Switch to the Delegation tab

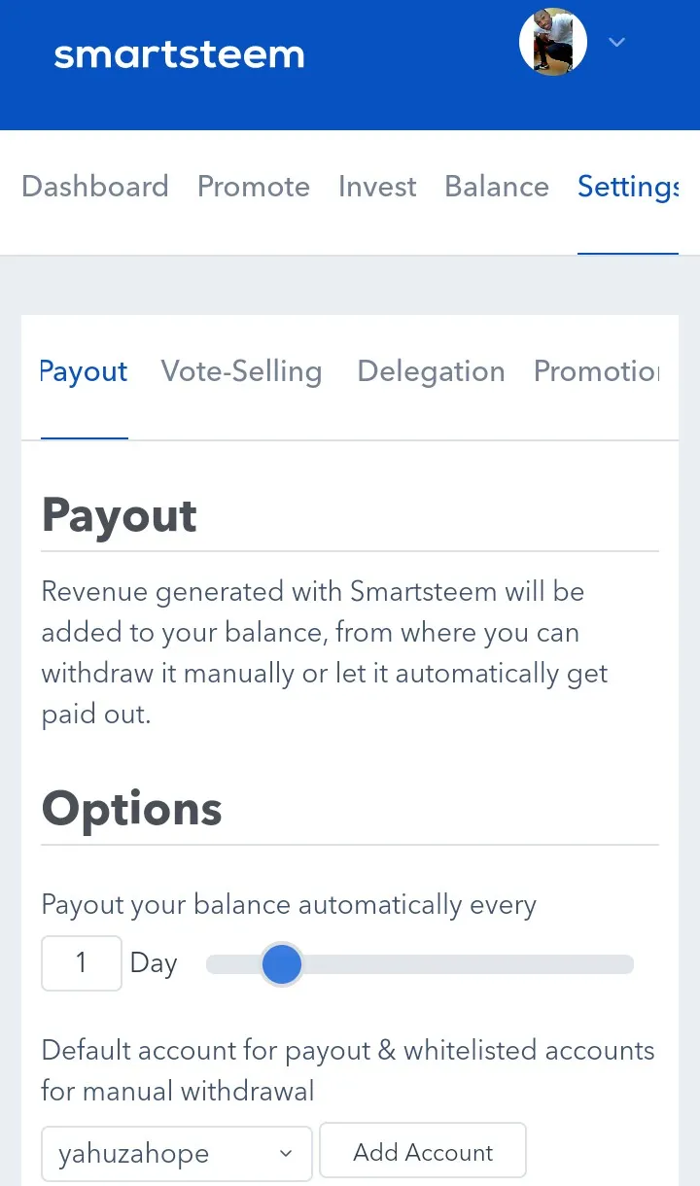point(431,371)
